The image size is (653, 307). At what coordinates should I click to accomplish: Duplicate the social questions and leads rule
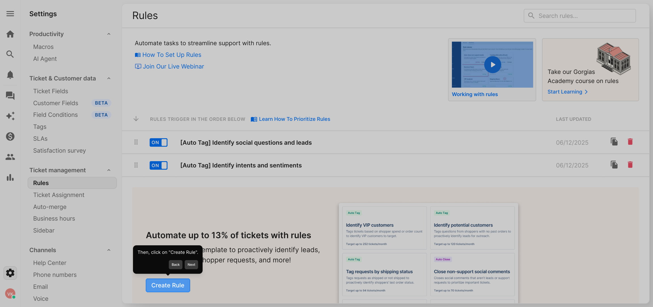614,142
